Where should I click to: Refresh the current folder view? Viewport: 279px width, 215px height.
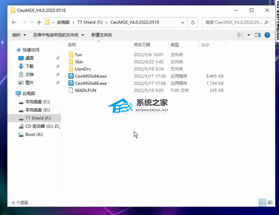[x=193, y=22]
